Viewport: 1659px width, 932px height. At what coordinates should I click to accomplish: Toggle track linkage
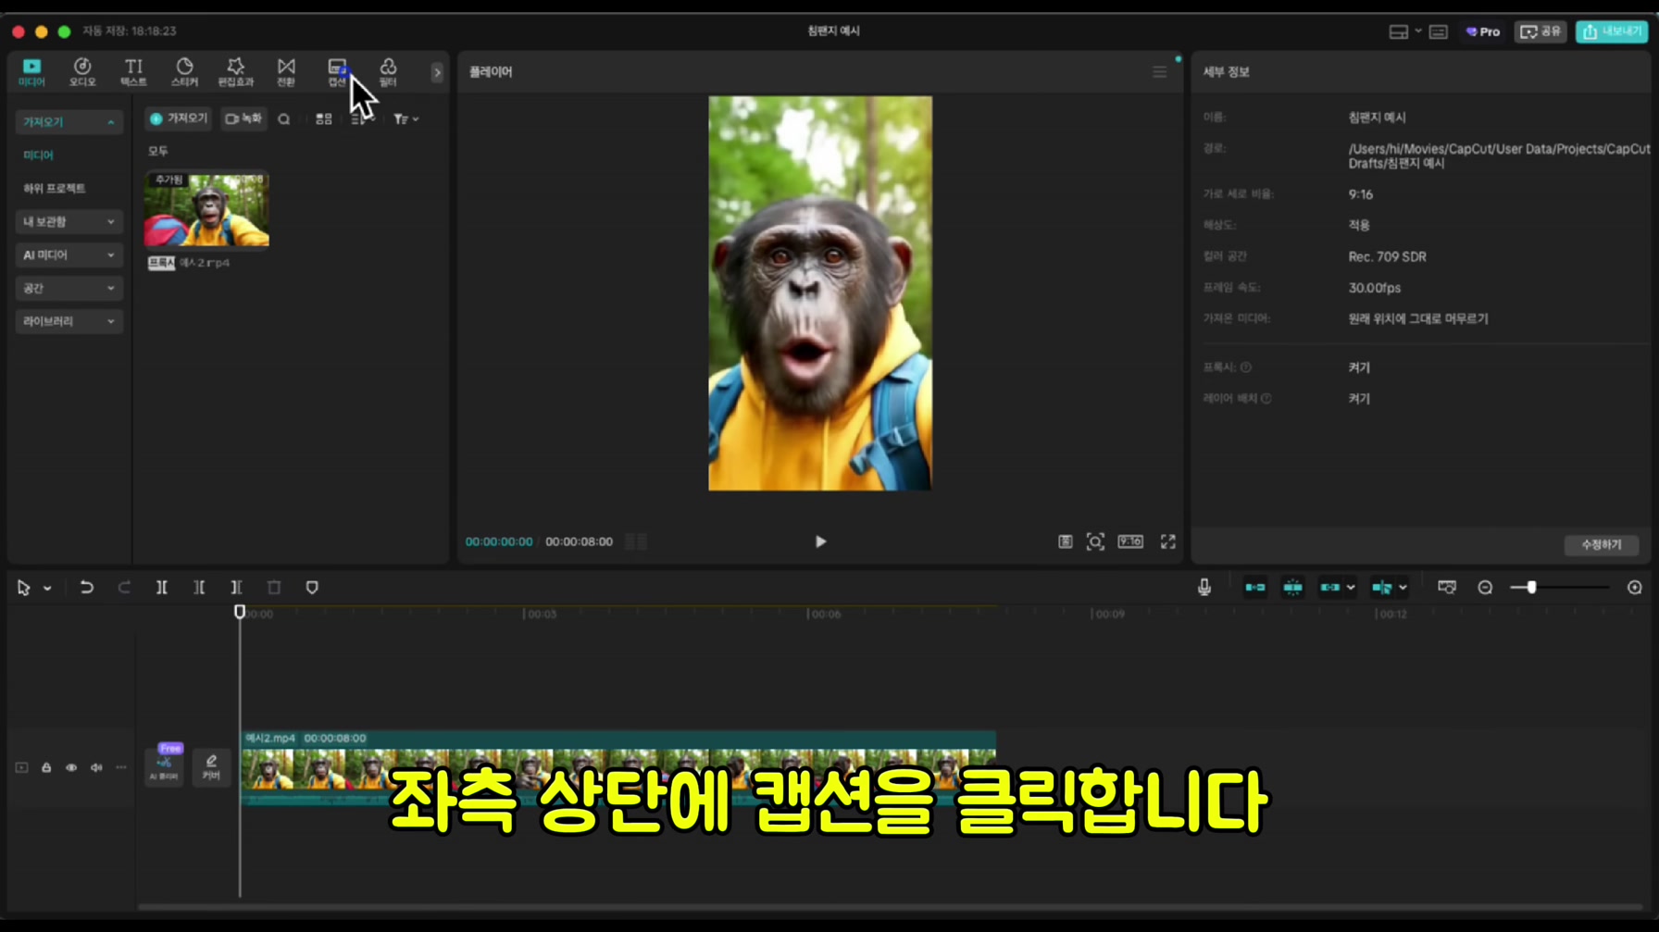(x=1330, y=588)
